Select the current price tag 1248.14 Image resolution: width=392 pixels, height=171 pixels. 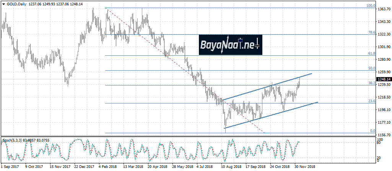(384, 79)
